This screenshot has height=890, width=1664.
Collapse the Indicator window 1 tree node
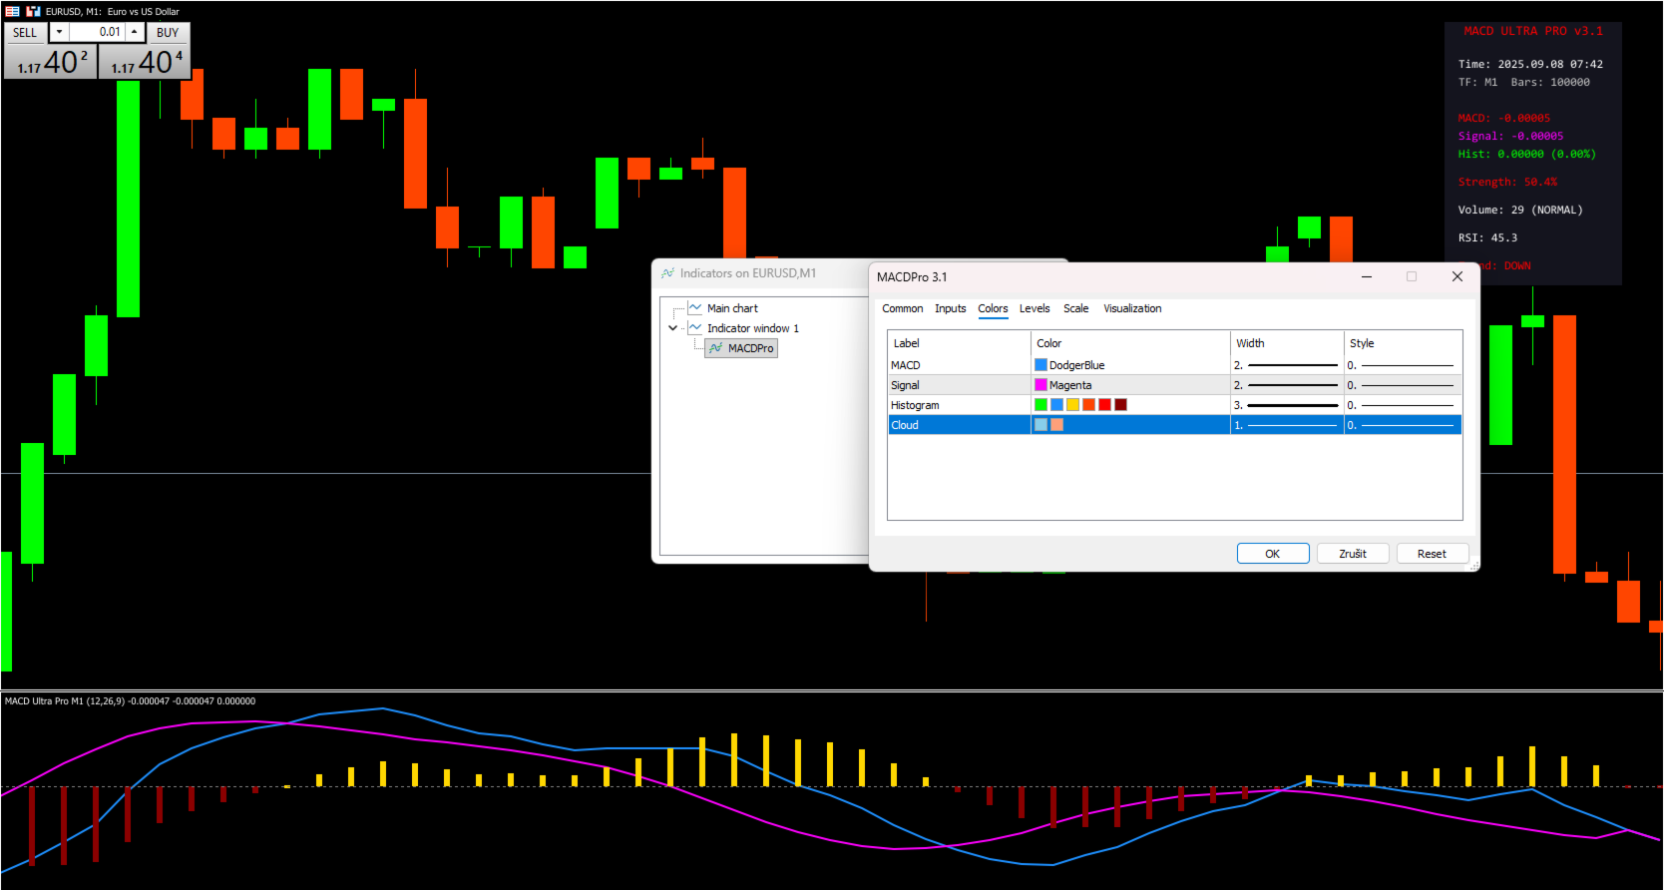(673, 328)
